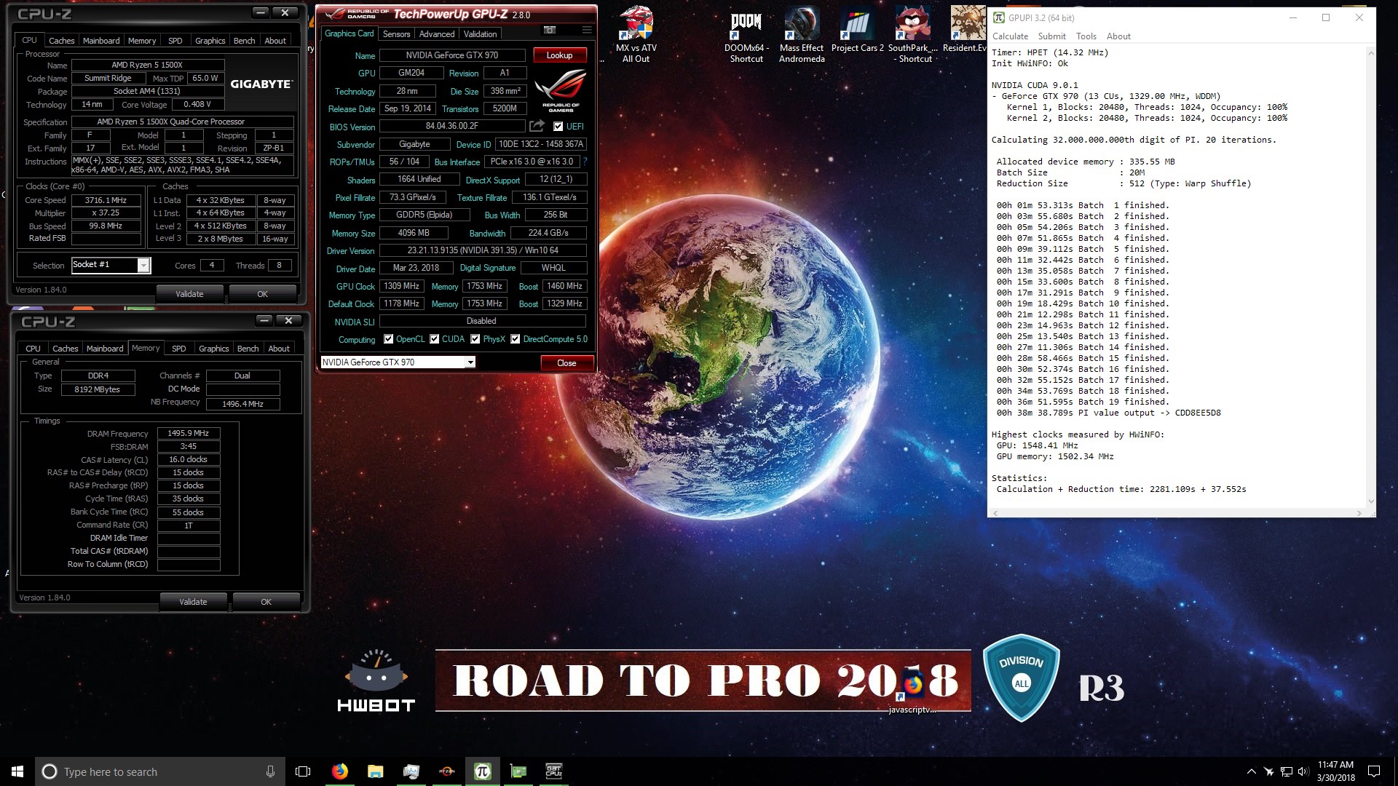Click the Type here to search box

[159, 771]
